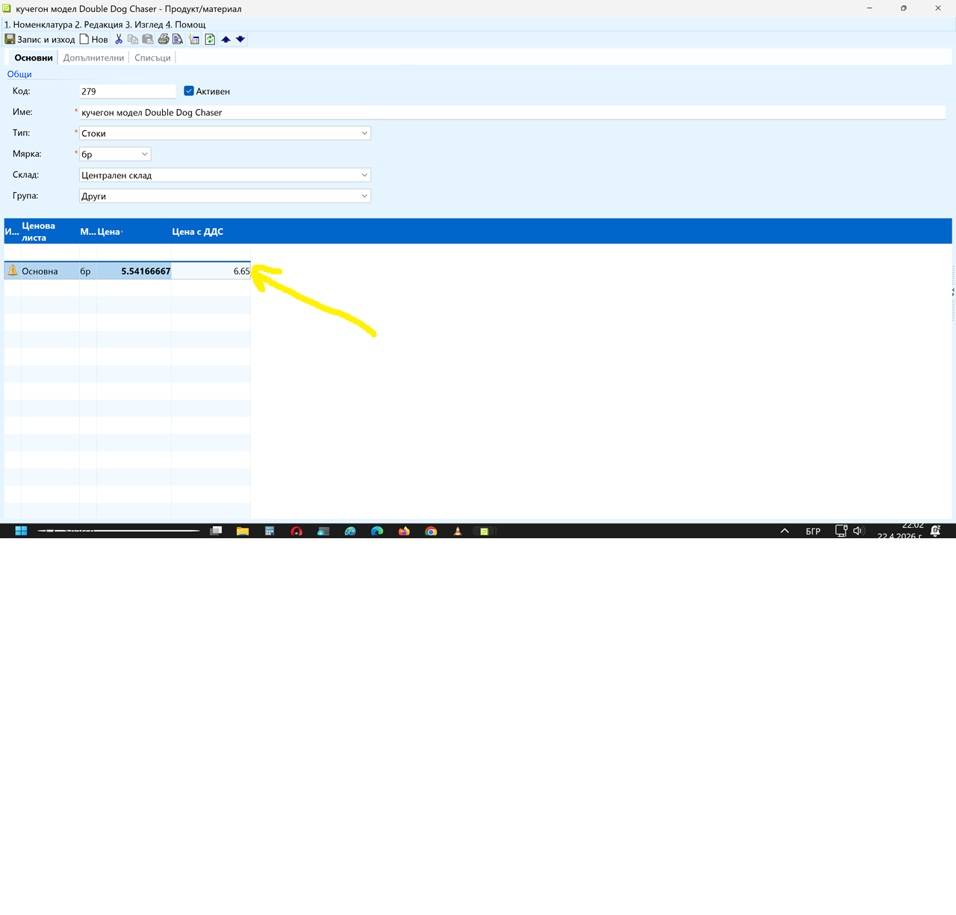
Task: Click the Нов button to create new
Action: click(94, 40)
